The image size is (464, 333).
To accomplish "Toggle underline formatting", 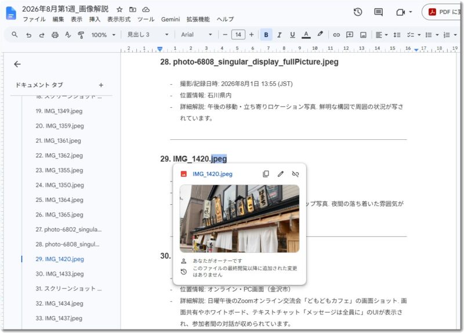I will (292, 35).
